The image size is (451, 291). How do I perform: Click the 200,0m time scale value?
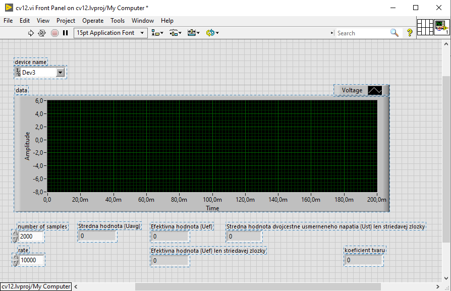pyautogui.click(x=376, y=200)
